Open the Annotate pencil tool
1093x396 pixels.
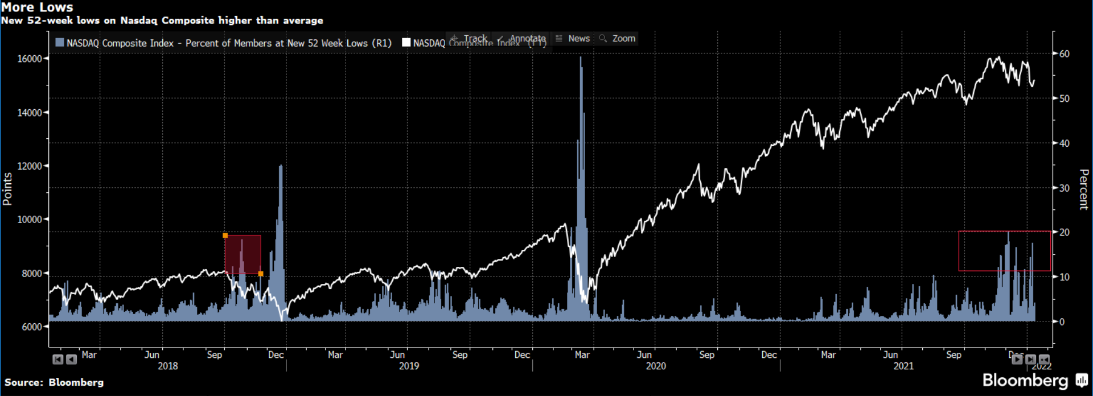(521, 38)
